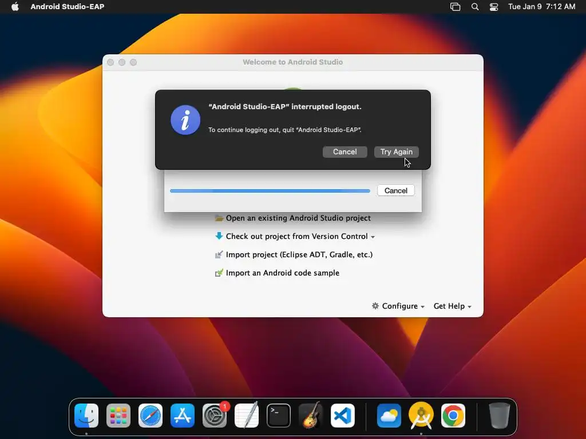
Task: Cancel the progress bar operation
Action: pos(396,190)
